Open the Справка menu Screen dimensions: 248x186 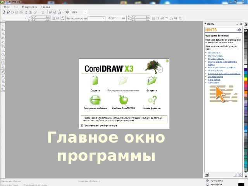[x=45, y=7]
